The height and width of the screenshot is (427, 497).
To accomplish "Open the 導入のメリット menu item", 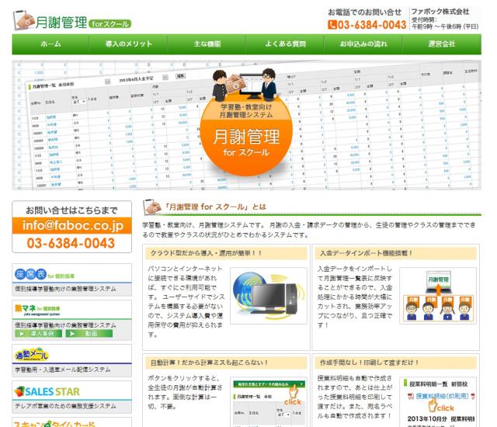I will [128, 44].
